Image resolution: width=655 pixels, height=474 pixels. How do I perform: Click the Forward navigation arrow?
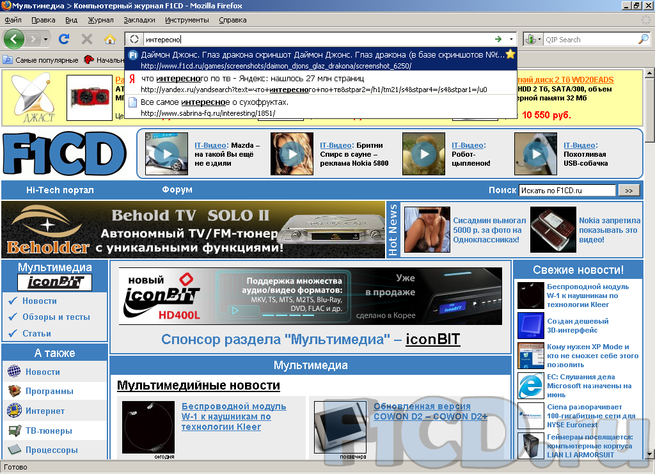coord(32,39)
